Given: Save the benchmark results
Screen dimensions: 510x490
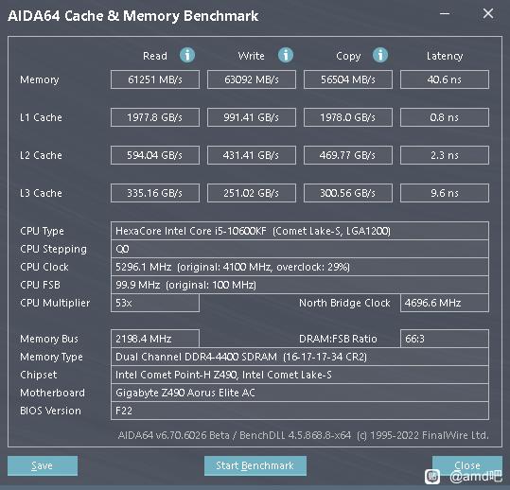Looking at the screenshot, I should tap(43, 465).
